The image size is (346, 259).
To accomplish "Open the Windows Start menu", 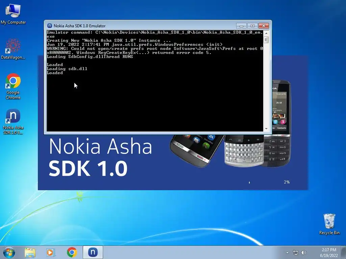I will [9, 252].
